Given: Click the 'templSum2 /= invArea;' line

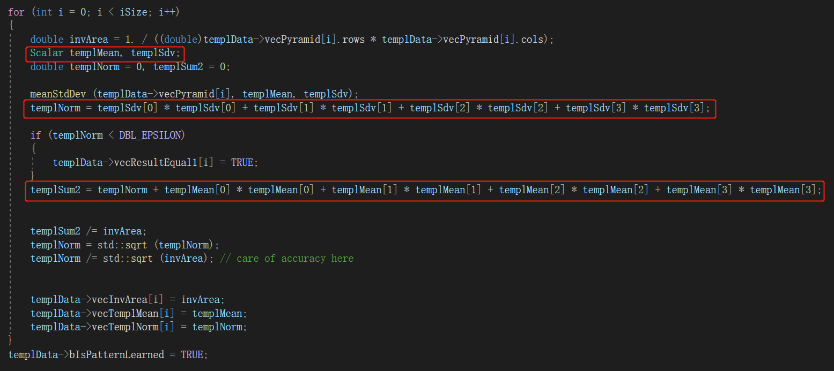Looking at the screenshot, I should pos(88,231).
